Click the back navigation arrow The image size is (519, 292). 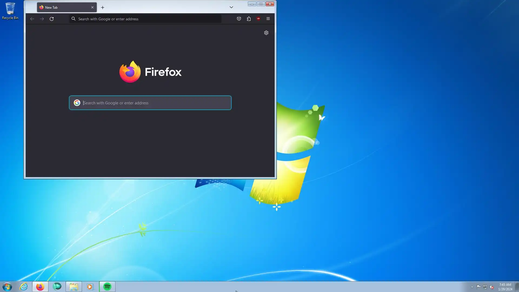coord(32,19)
